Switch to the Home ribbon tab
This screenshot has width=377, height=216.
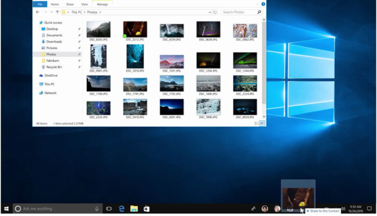(55, 4)
